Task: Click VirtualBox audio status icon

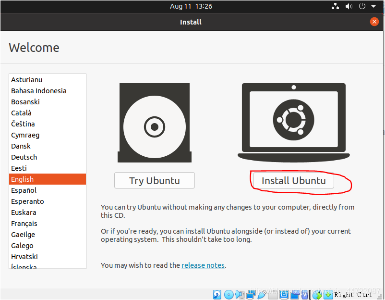Action: pos(240,295)
